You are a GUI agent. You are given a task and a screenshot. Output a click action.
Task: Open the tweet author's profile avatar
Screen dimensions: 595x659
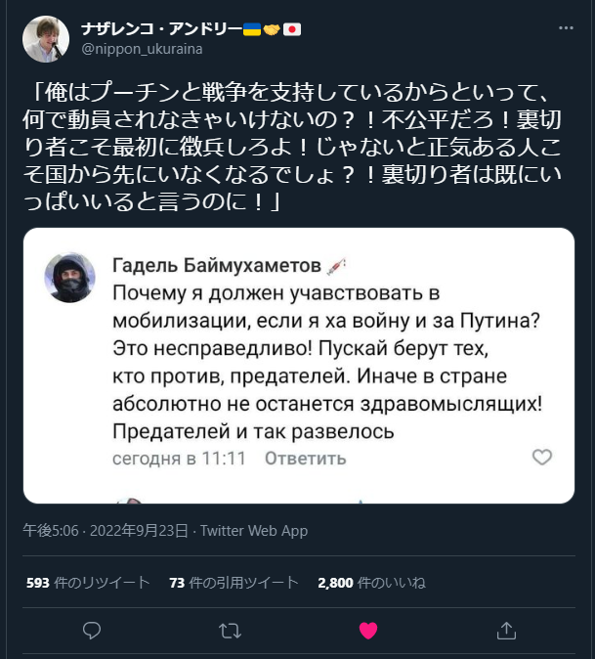[x=45, y=39]
